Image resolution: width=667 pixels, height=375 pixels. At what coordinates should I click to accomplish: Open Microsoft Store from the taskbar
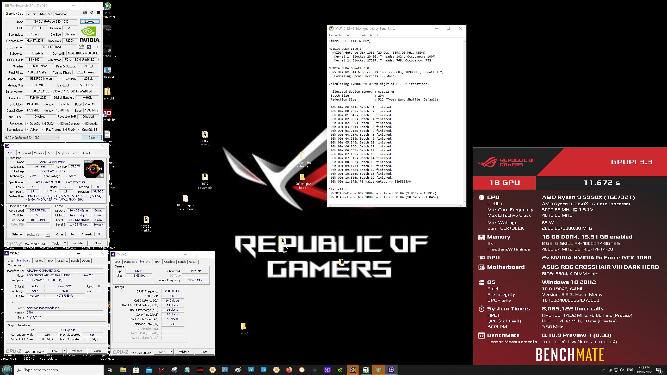point(136,370)
